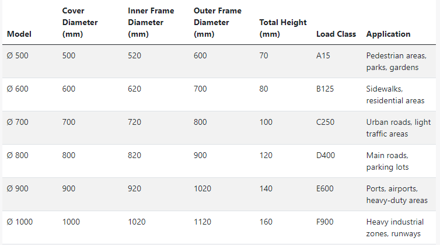Click the E600 load class cell
Viewport: 440px width, 245px height.
click(x=324, y=188)
